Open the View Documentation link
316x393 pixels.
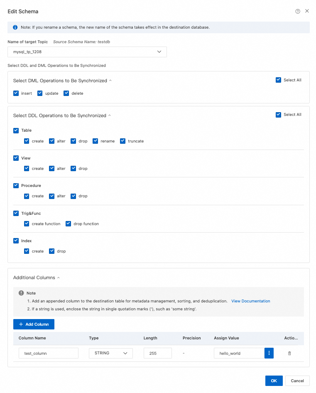tap(251, 301)
